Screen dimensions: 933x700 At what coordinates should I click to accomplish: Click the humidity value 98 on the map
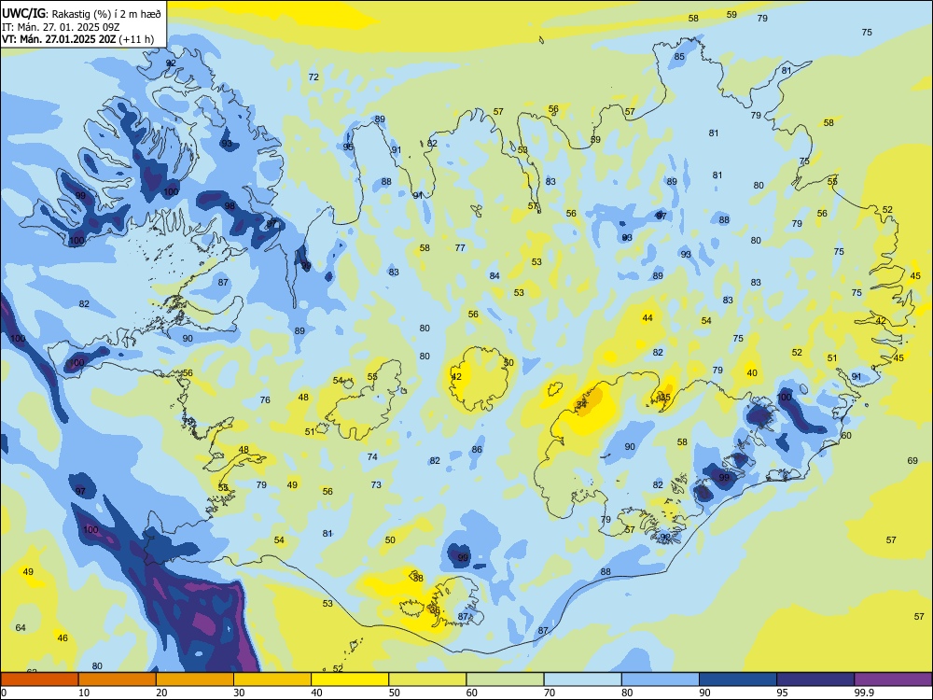(230, 206)
